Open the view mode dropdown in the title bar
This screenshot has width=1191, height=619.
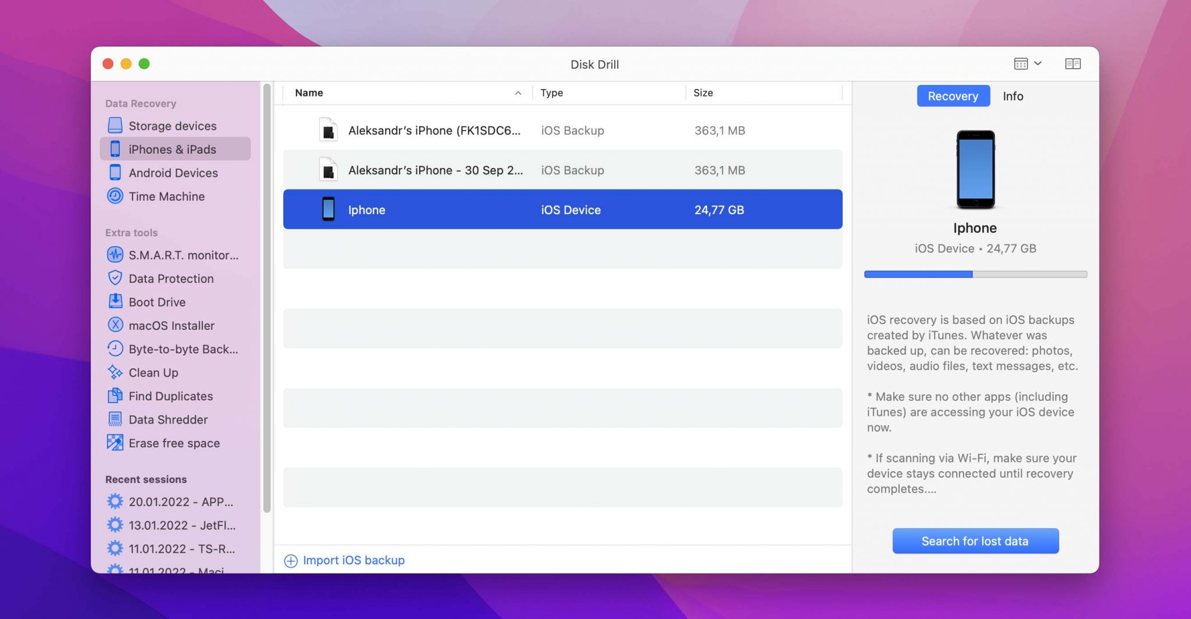[1028, 63]
